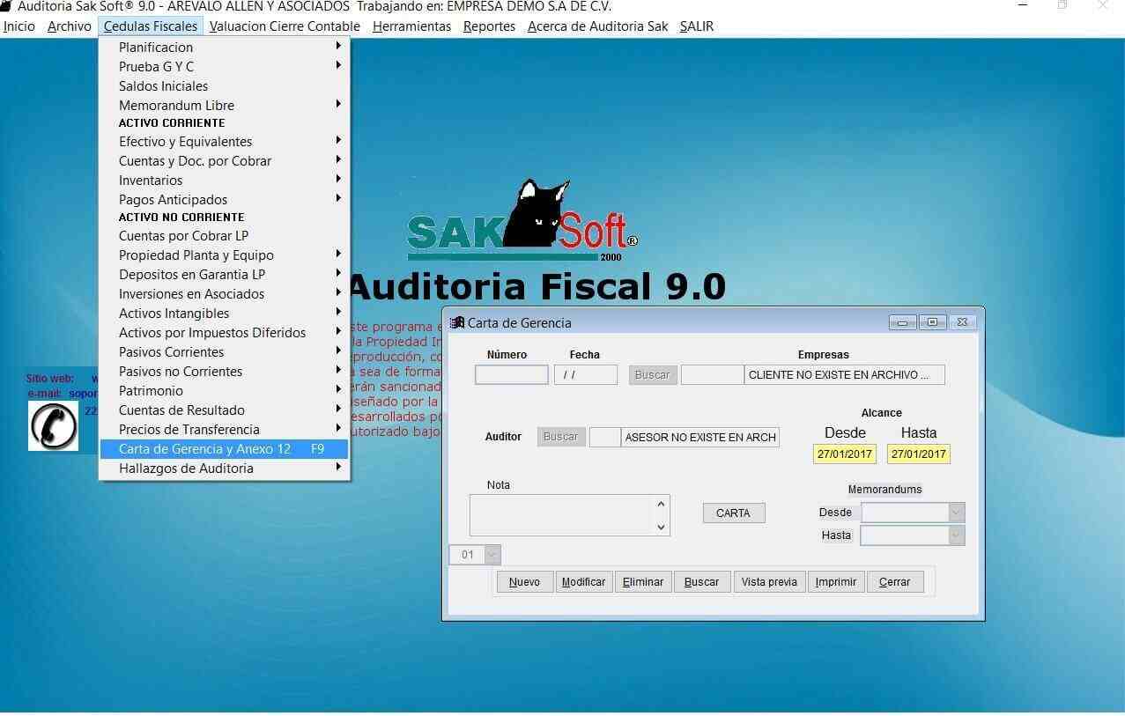
Task: Click ASESOR NO EXISTE EN ARCH field
Action: click(700, 437)
